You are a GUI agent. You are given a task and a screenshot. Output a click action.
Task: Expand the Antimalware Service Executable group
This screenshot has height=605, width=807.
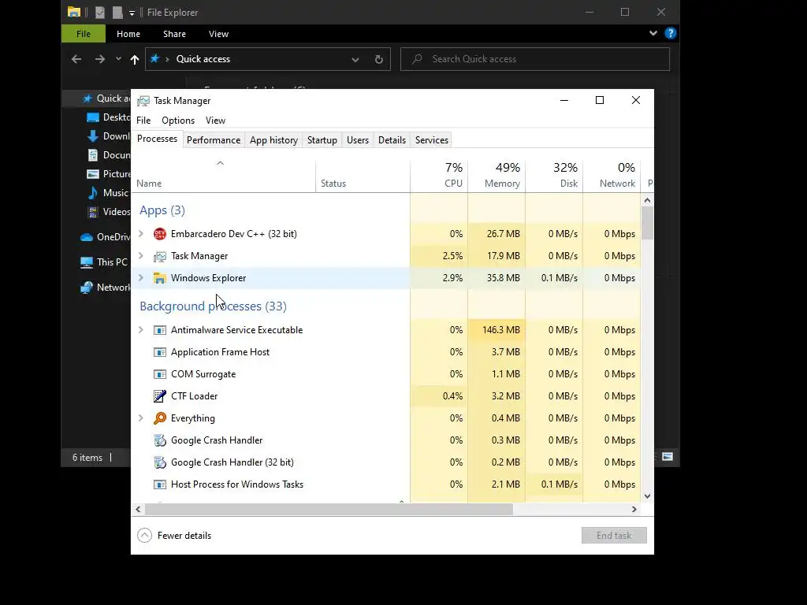click(141, 330)
